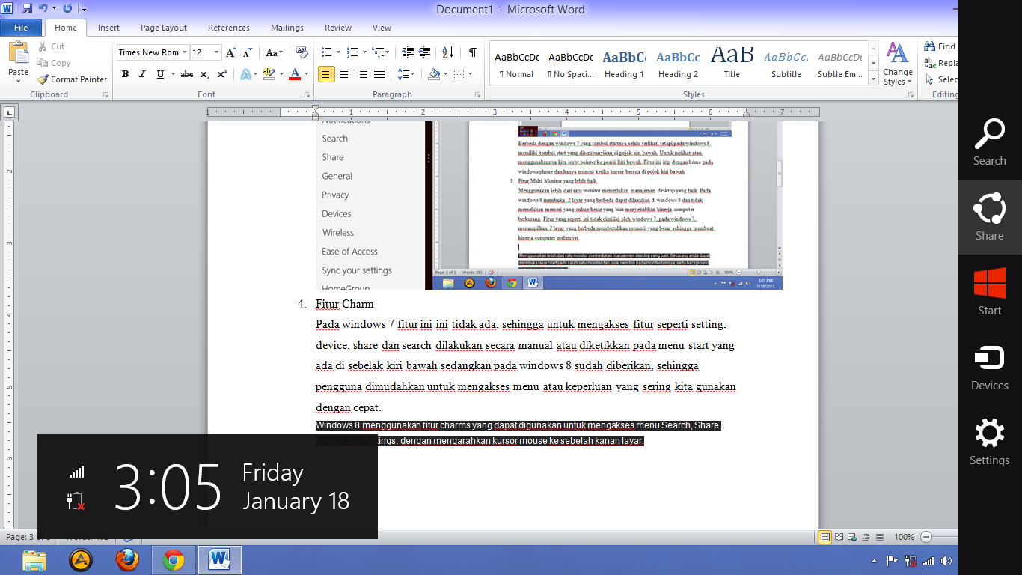The width and height of the screenshot is (1022, 575).
Task: Switch to Draft view
Action: 880,537
